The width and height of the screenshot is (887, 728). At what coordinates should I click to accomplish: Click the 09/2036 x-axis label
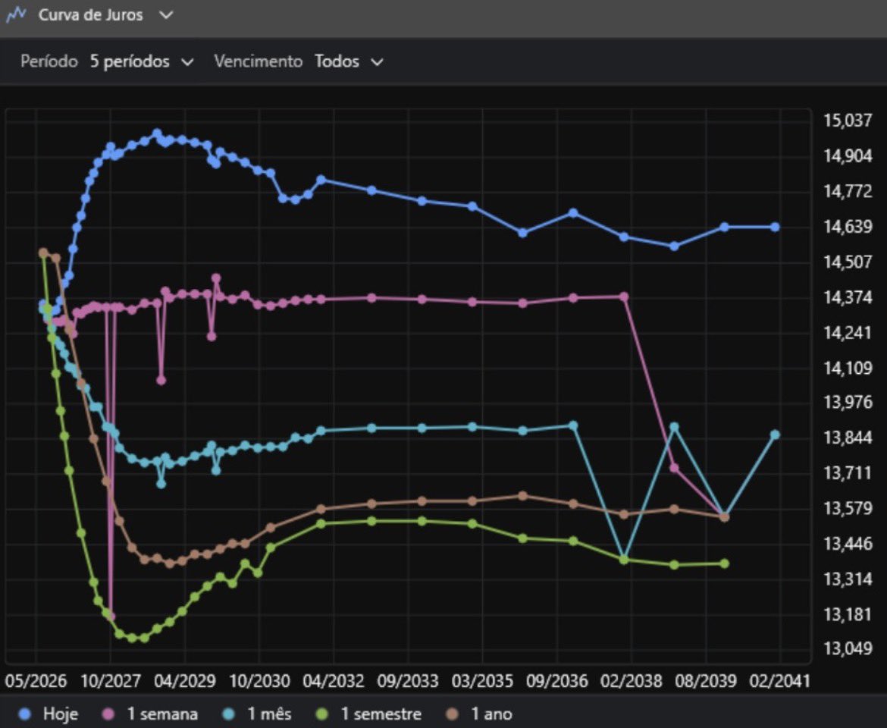tap(557, 680)
